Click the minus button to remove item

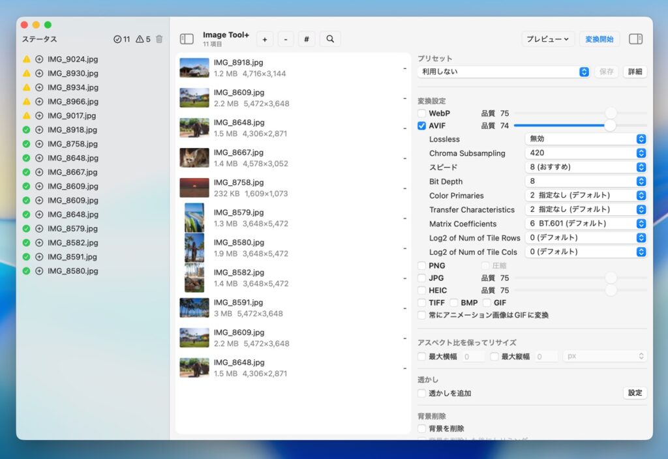click(x=286, y=39)
